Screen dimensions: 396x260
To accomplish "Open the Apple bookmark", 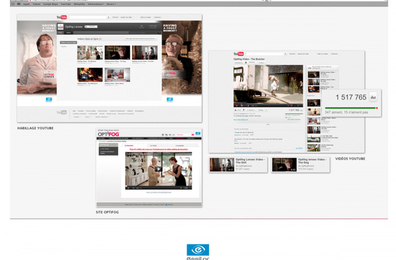I will pyautogui.click(x=26, y=4).
